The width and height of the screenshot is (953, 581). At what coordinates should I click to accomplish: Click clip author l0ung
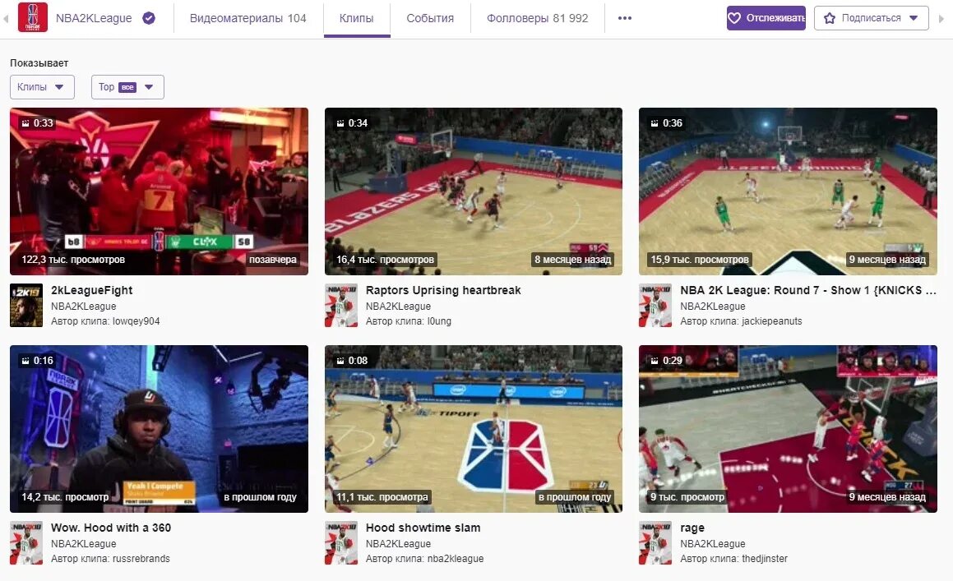point(439,320)
